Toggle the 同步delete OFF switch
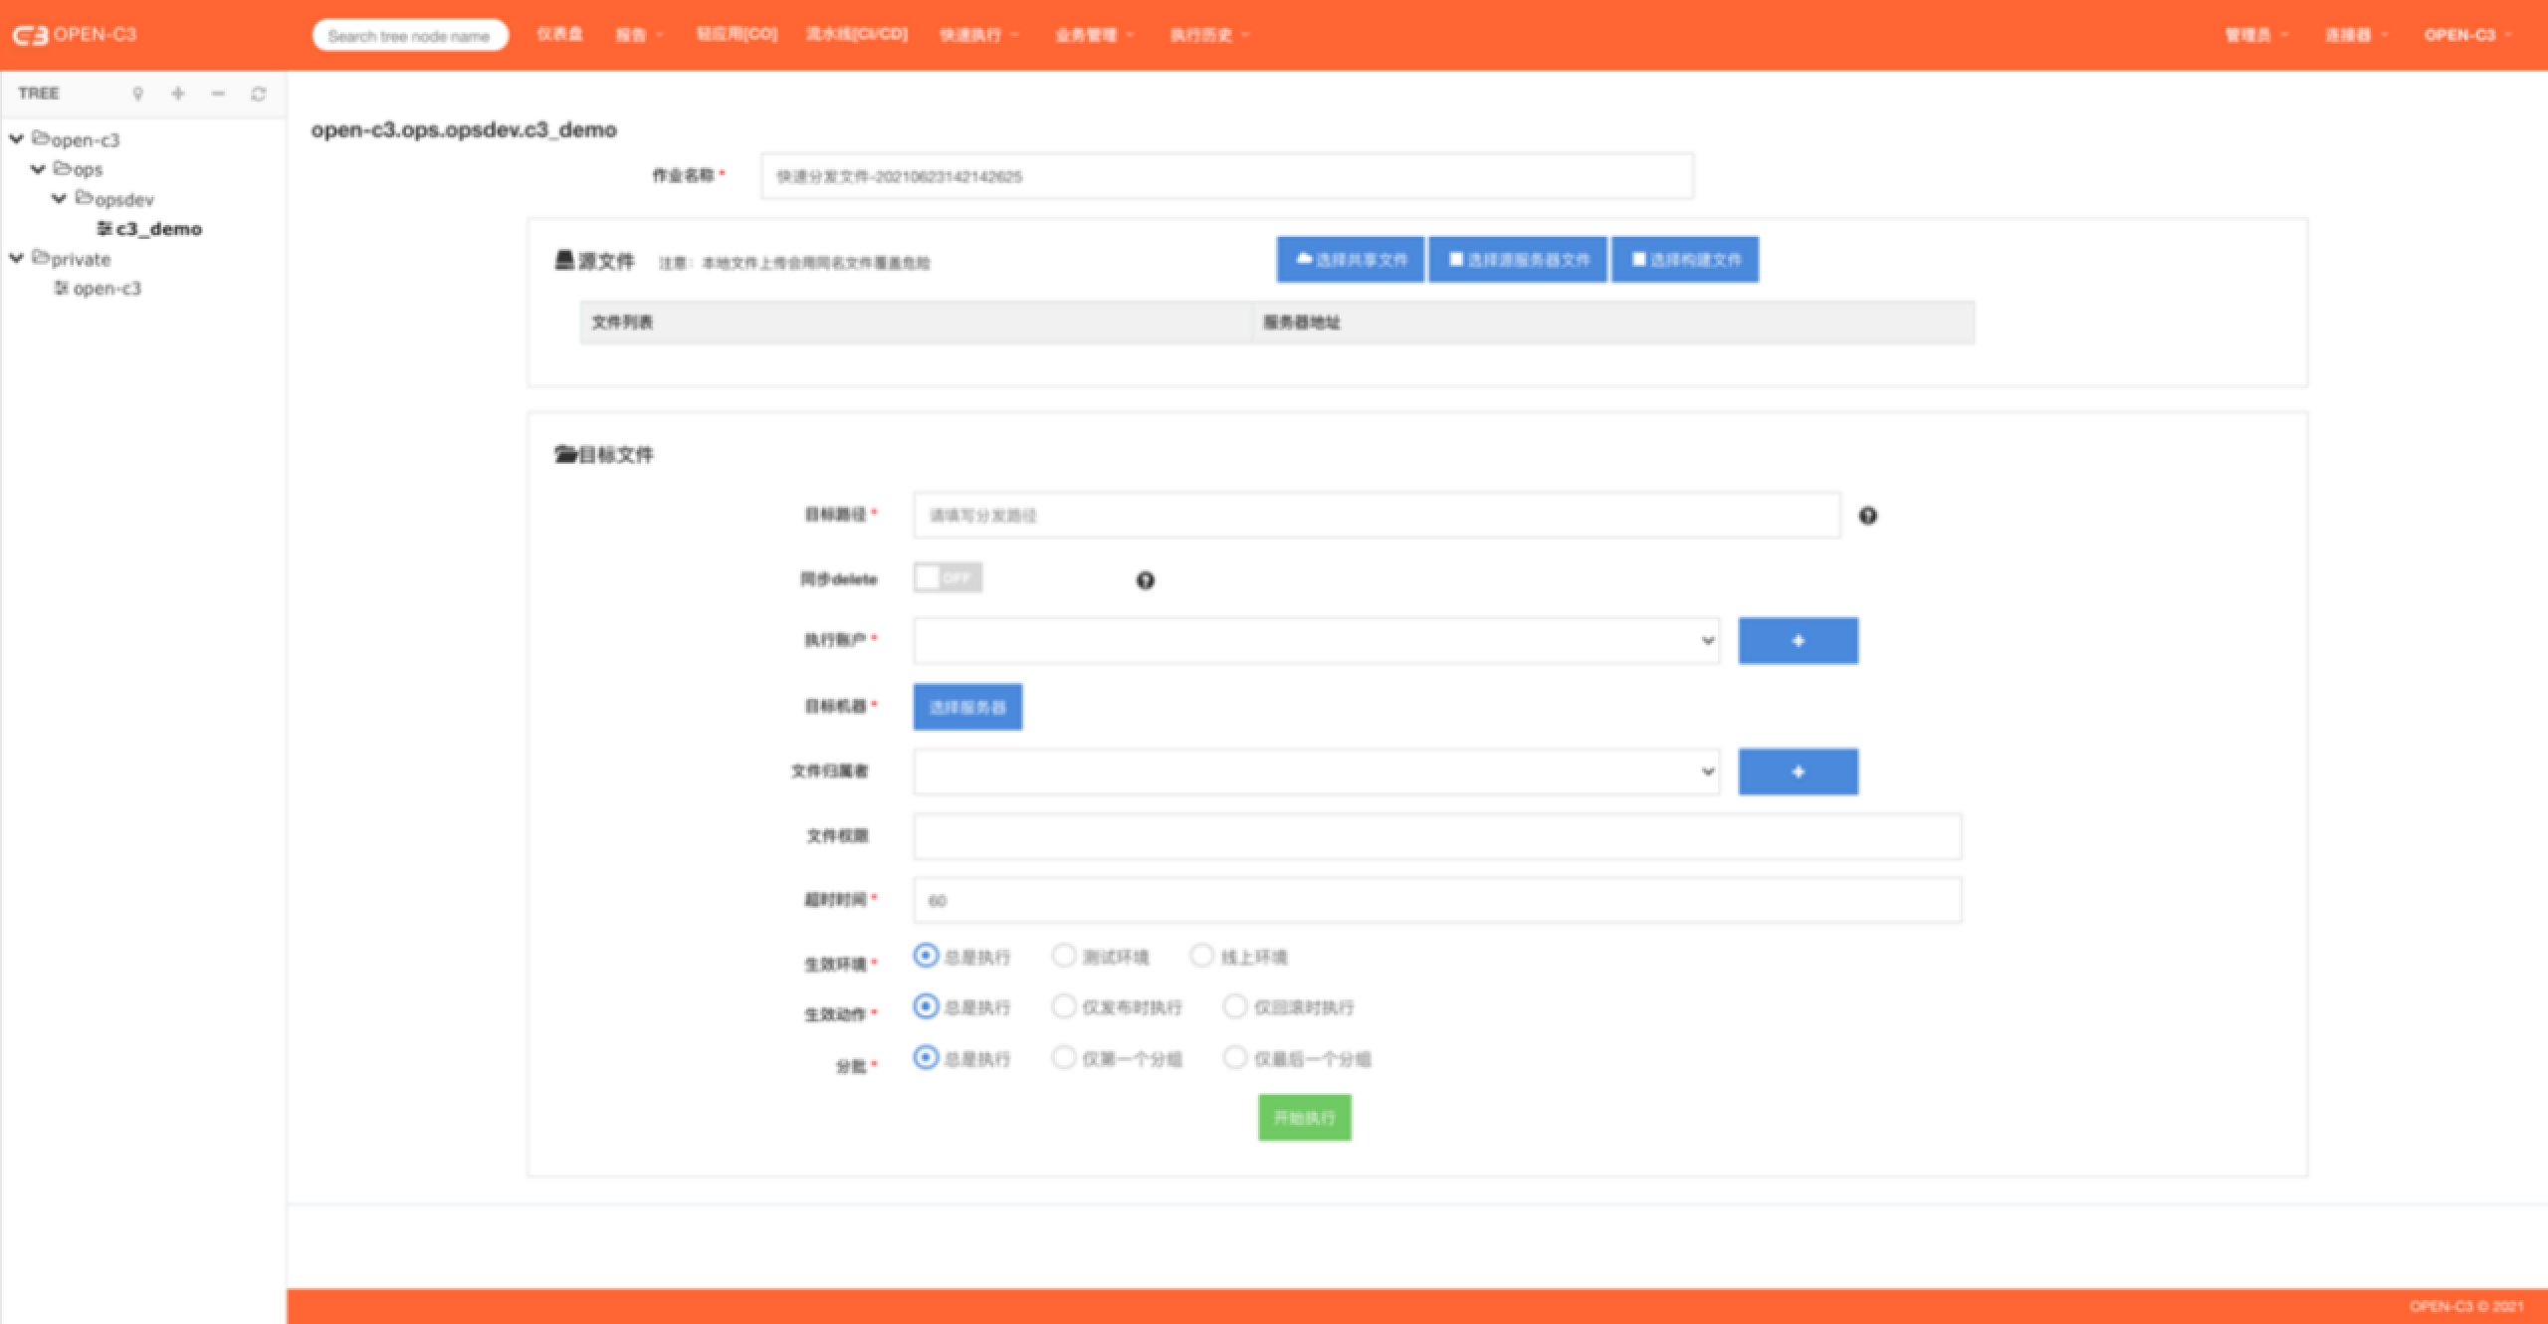The height and width of the screenshot is (1324, 2548). (948, 578)
